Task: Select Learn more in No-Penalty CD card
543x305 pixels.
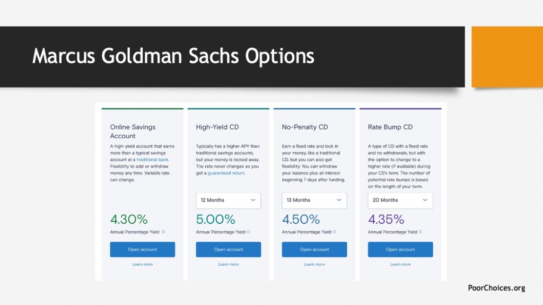Action: tap(314, 264)
